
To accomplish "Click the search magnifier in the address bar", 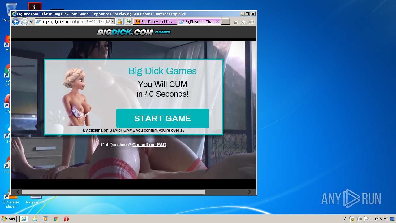I will (107, 22).
